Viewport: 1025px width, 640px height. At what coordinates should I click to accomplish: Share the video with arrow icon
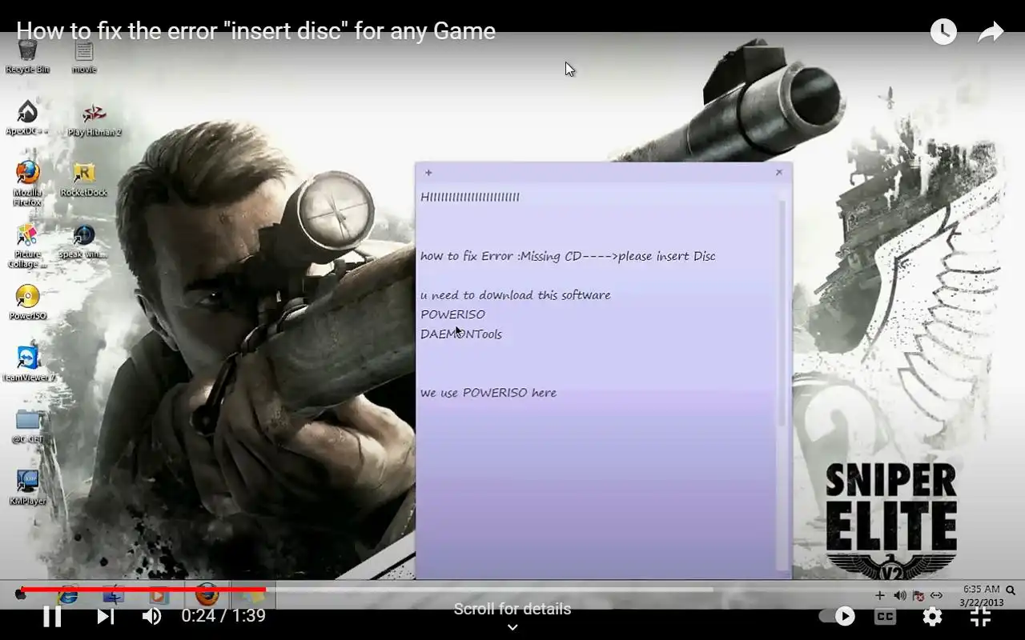(991, 31)
